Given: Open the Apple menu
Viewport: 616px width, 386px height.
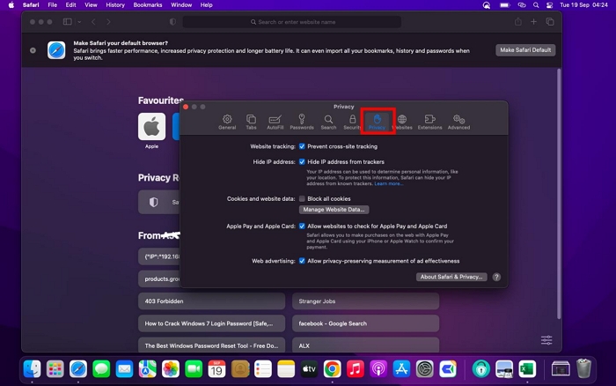Looking at the screenshot, I should (x=11, y=5).
